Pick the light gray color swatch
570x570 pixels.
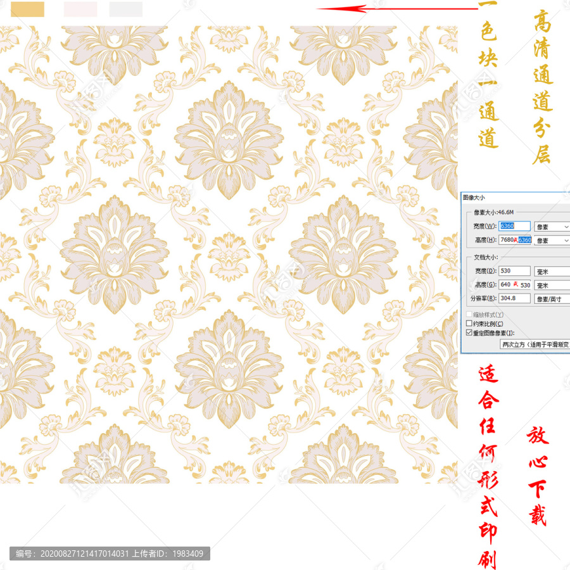[x=126, y=9]
